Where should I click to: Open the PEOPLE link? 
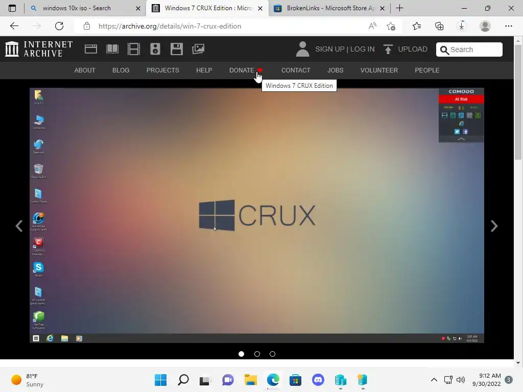point(427,70)
